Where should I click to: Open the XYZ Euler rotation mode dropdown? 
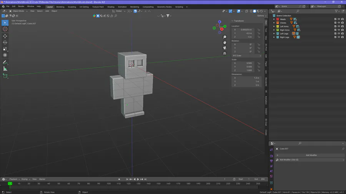pos(247,56)
